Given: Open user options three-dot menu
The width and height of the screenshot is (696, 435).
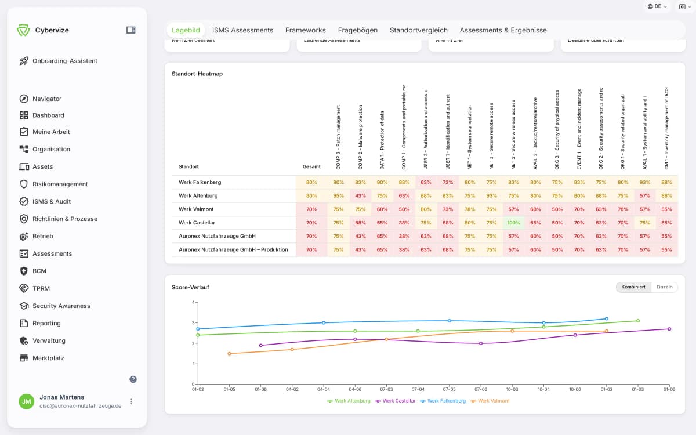Looking at the screenshot, I should coord(131,401).
